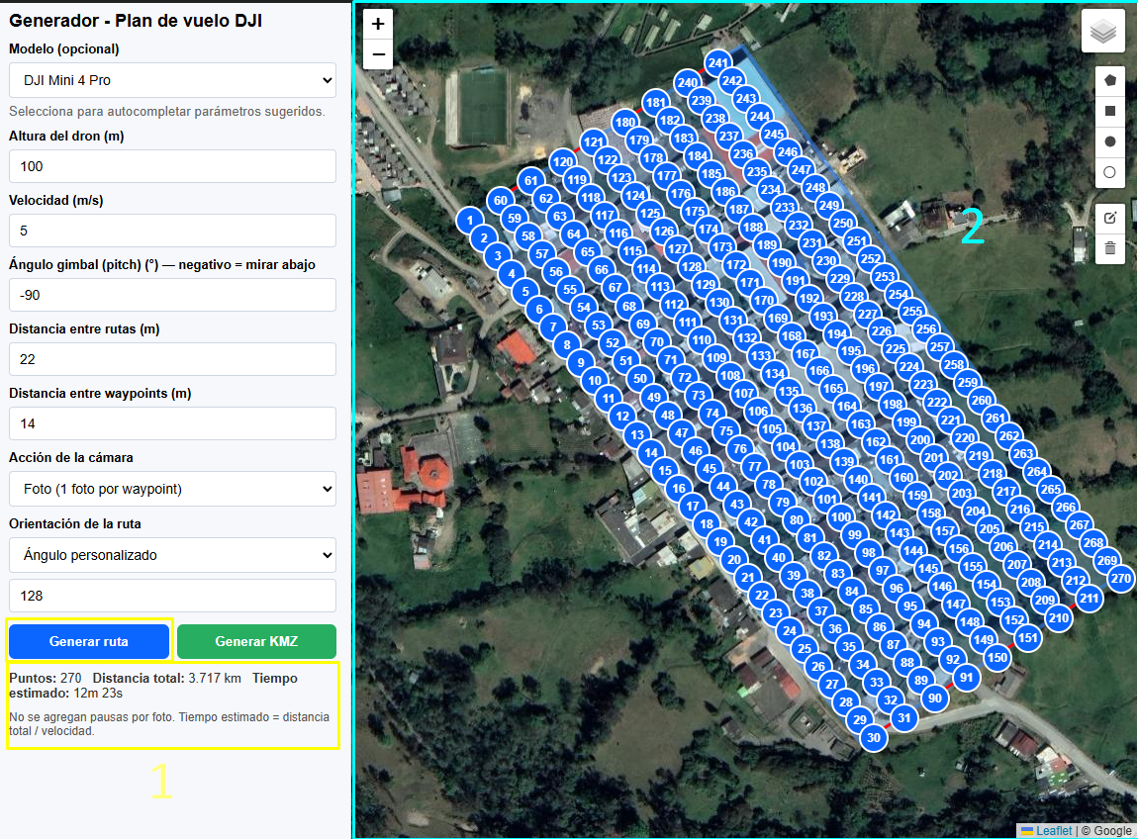Open the route orientation dropdown
The image size is (1138, 839).
172,555
